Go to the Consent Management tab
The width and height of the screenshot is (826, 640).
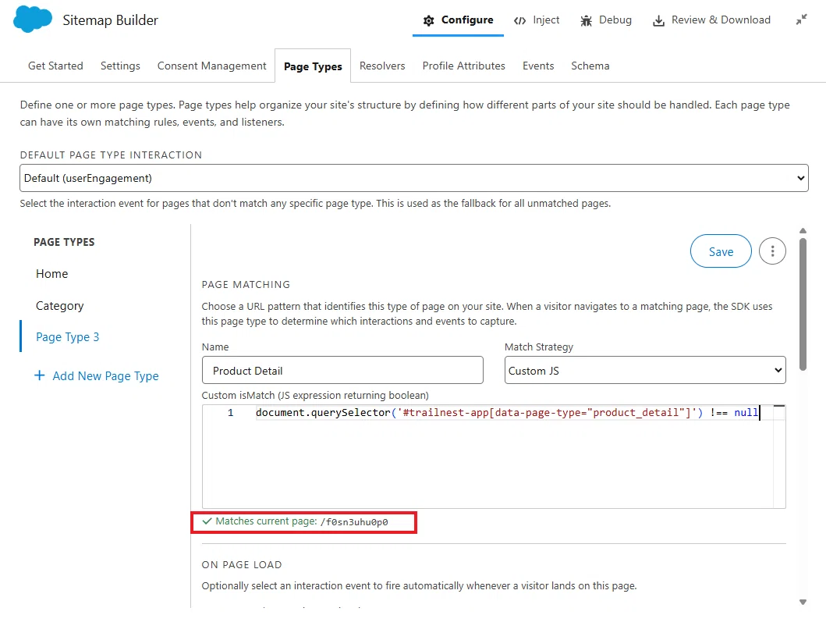click(x=212, y=66)
